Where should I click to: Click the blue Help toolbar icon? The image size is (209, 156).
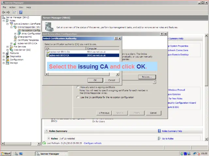click(x=21, y=12)
